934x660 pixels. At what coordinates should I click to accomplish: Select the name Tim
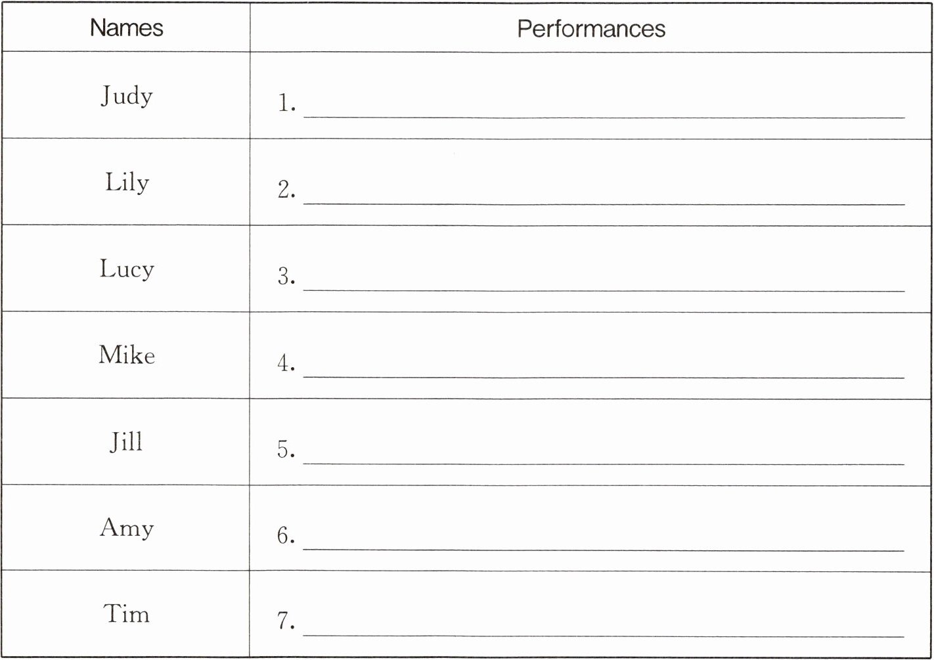[127, 614]
